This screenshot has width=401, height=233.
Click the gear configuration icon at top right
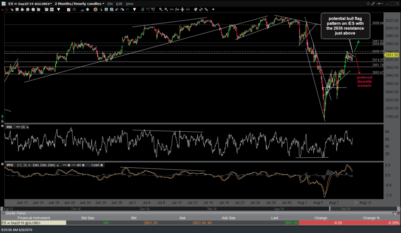(368, 4)
